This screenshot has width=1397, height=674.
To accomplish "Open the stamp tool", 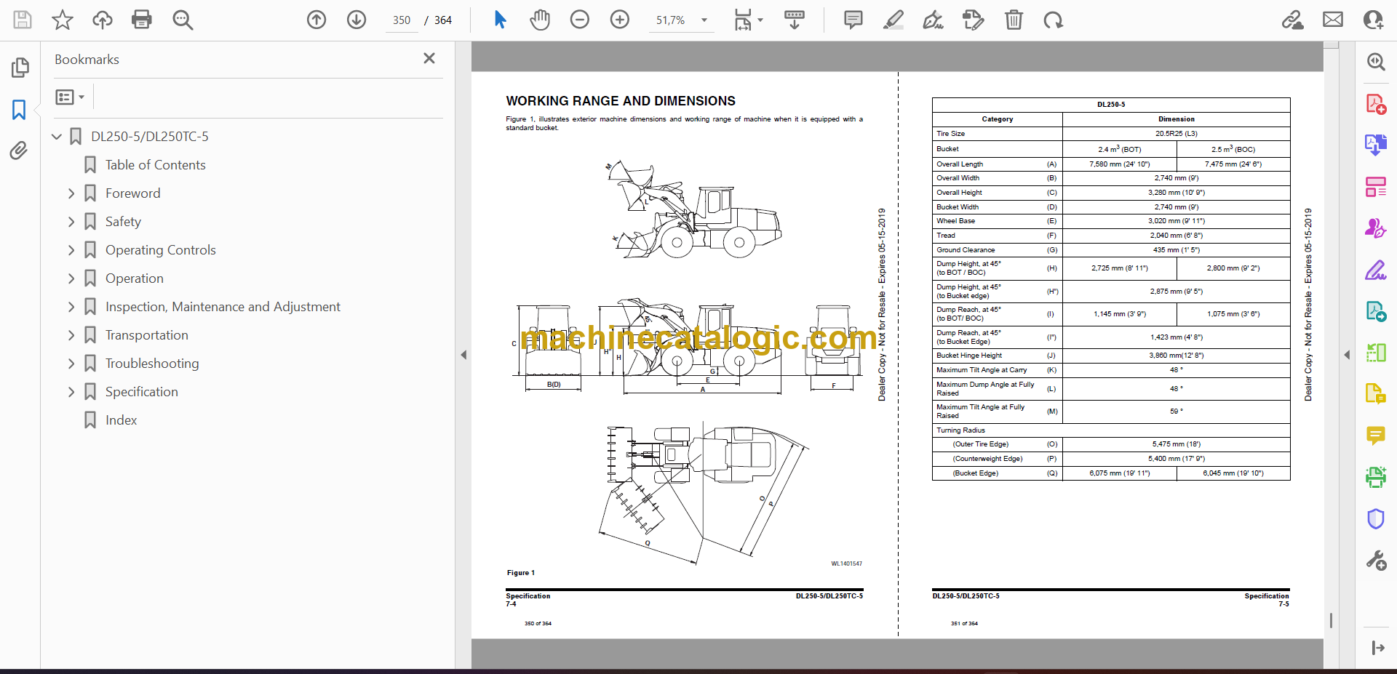I will point(973,20).
